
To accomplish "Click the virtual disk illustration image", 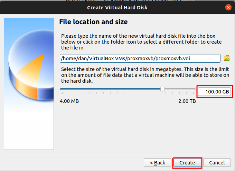I will point(29,84).
